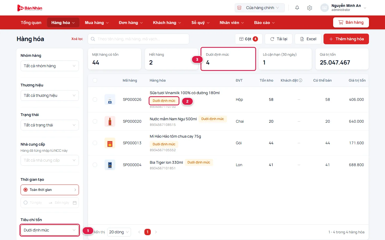The image size is (385, 240).
Task: Open the Cột column settings button
Action: (249, 39)
